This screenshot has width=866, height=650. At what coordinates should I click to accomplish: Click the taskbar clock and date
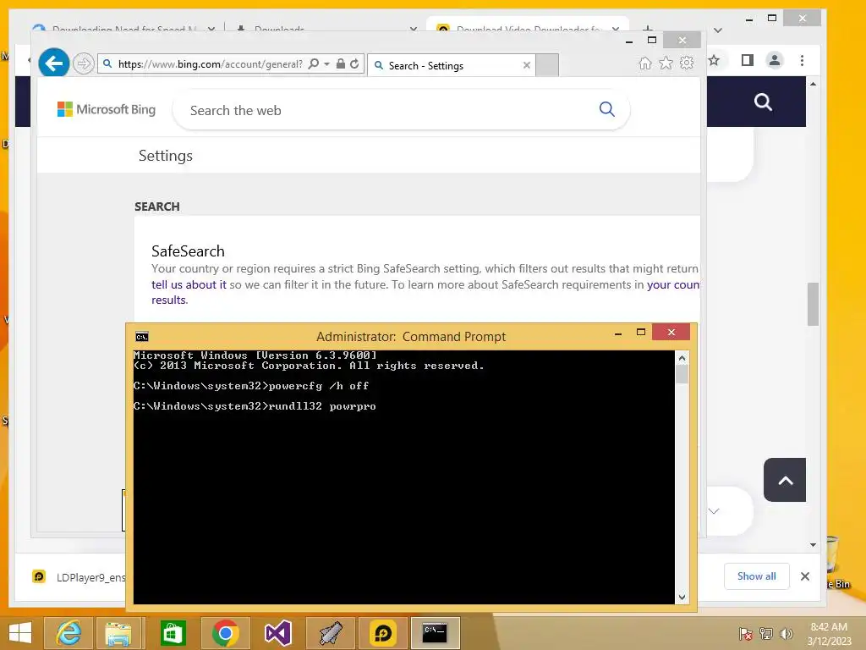pyautogui.click(x=829, y=634)
